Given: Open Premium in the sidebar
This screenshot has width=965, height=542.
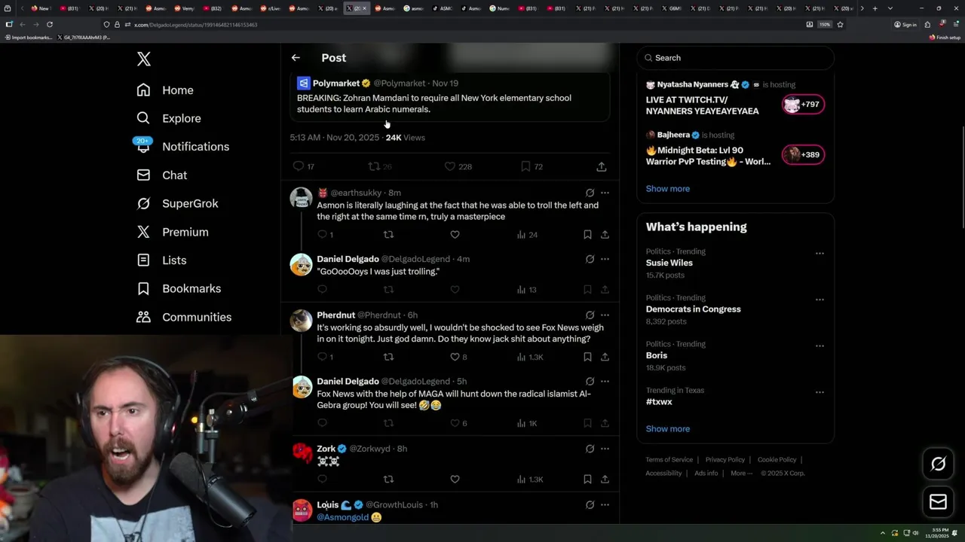Looking at the screenshot, I should click(x=173, y=232).
